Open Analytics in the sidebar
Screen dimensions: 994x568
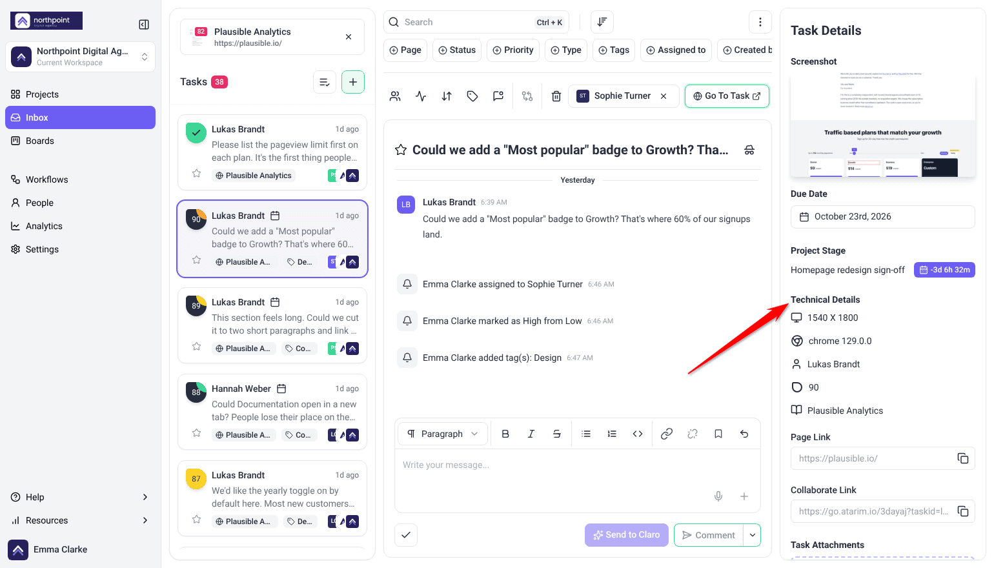click(x=80, y=226)
